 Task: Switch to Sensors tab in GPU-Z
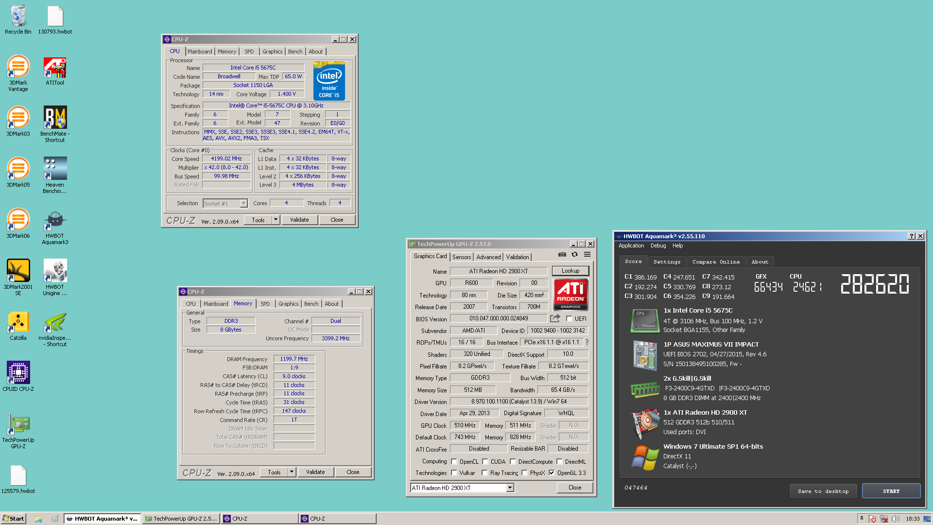(x=462, y=257)
